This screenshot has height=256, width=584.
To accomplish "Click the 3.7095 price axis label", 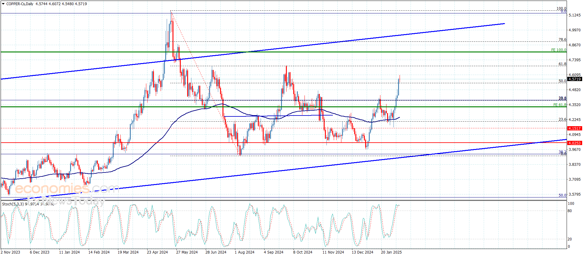I will 575,180.
